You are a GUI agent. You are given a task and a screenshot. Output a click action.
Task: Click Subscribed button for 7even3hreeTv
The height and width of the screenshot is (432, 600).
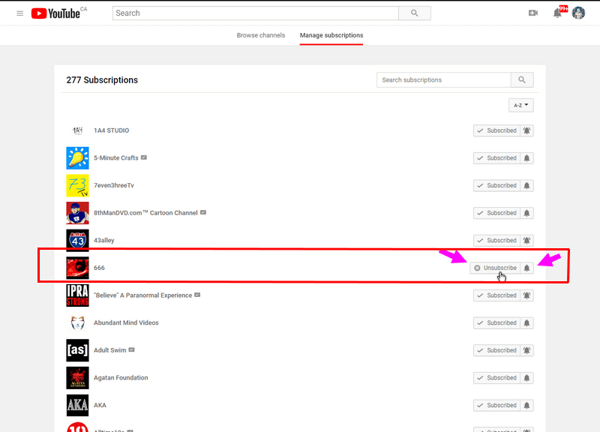[496, 185]
